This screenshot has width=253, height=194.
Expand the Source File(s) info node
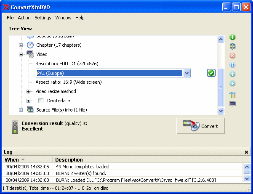(21, 110)
